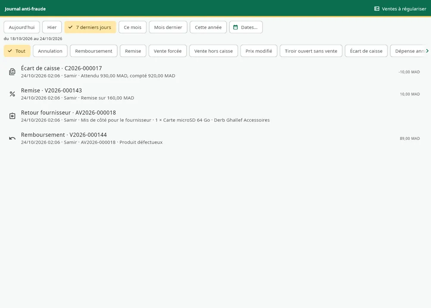
Task: Filter by Vente hors caisse
Action: point(214,51)
